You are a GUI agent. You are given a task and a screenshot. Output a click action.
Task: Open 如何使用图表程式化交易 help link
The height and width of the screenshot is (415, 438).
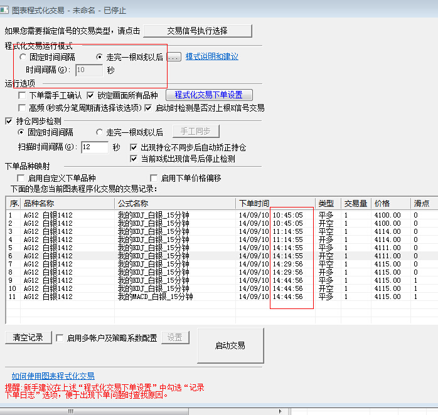53,376
